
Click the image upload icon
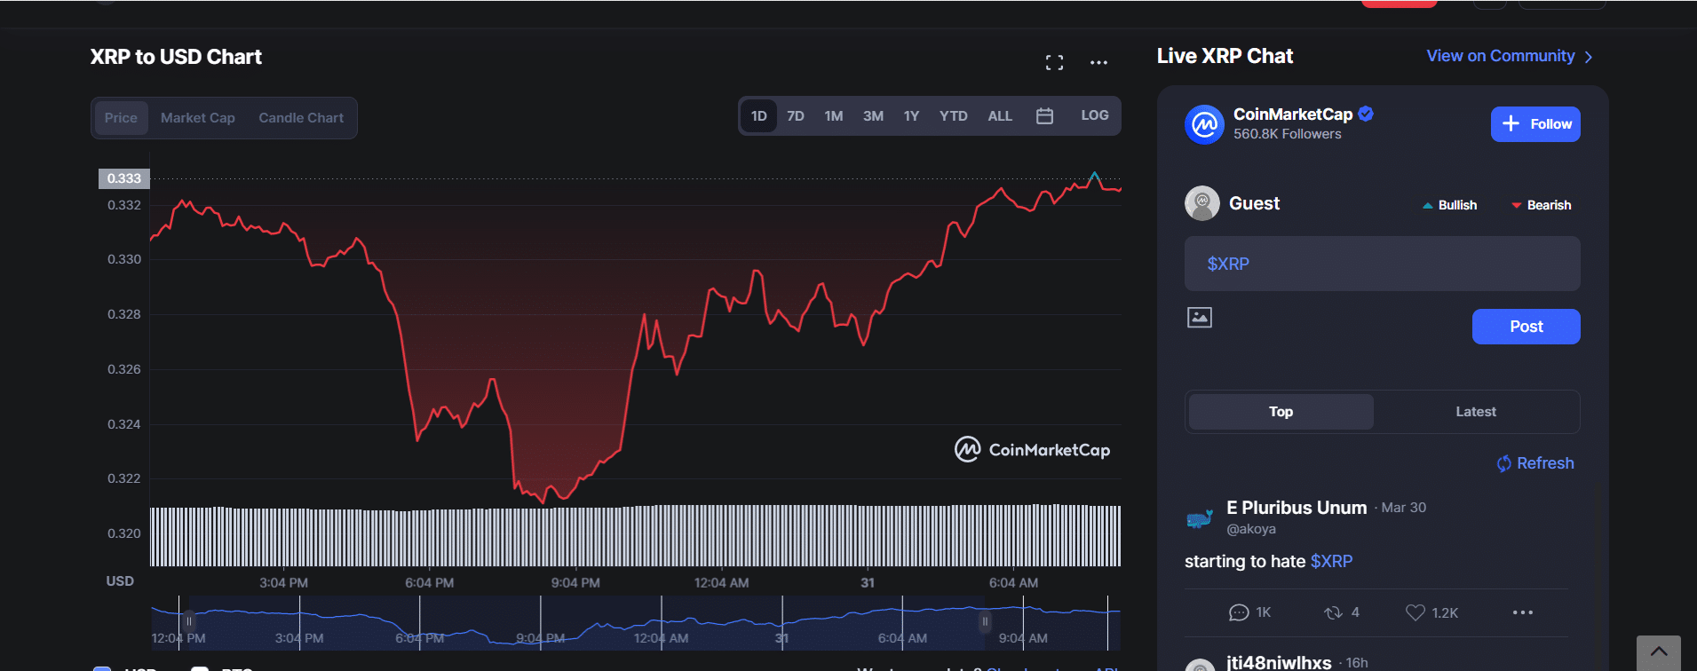coord(1200,317)
